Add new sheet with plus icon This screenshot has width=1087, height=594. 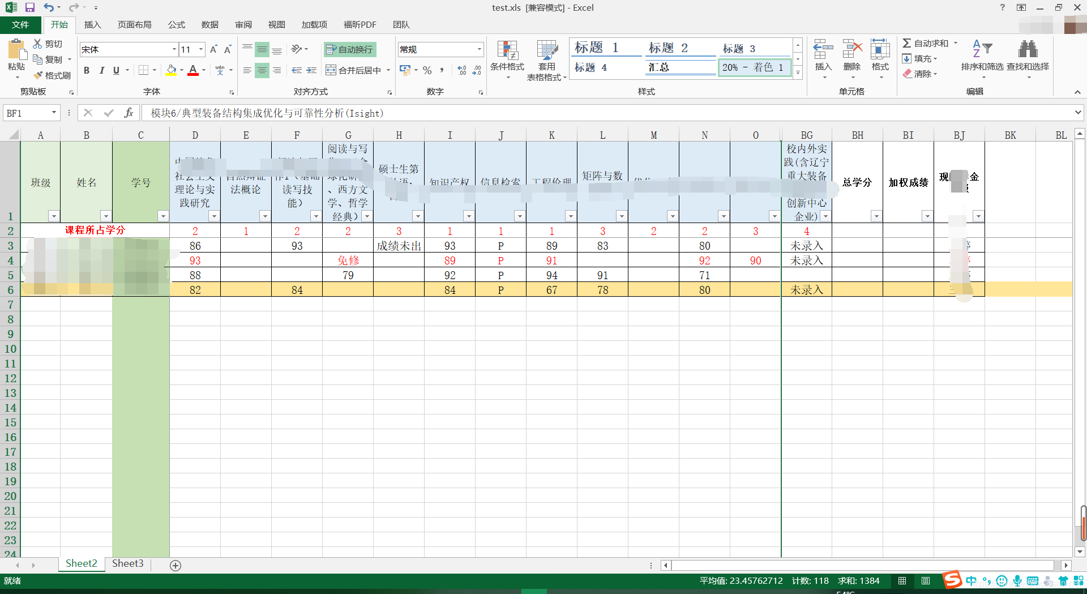click(x=176, y=566)
